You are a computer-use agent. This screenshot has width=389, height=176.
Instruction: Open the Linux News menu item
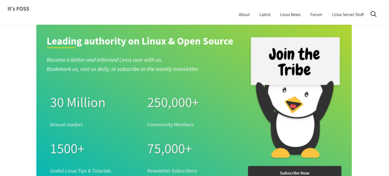coord(290,15)
